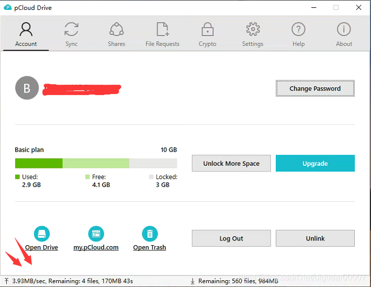Click the storage usage bar

(x=96, y=163)
